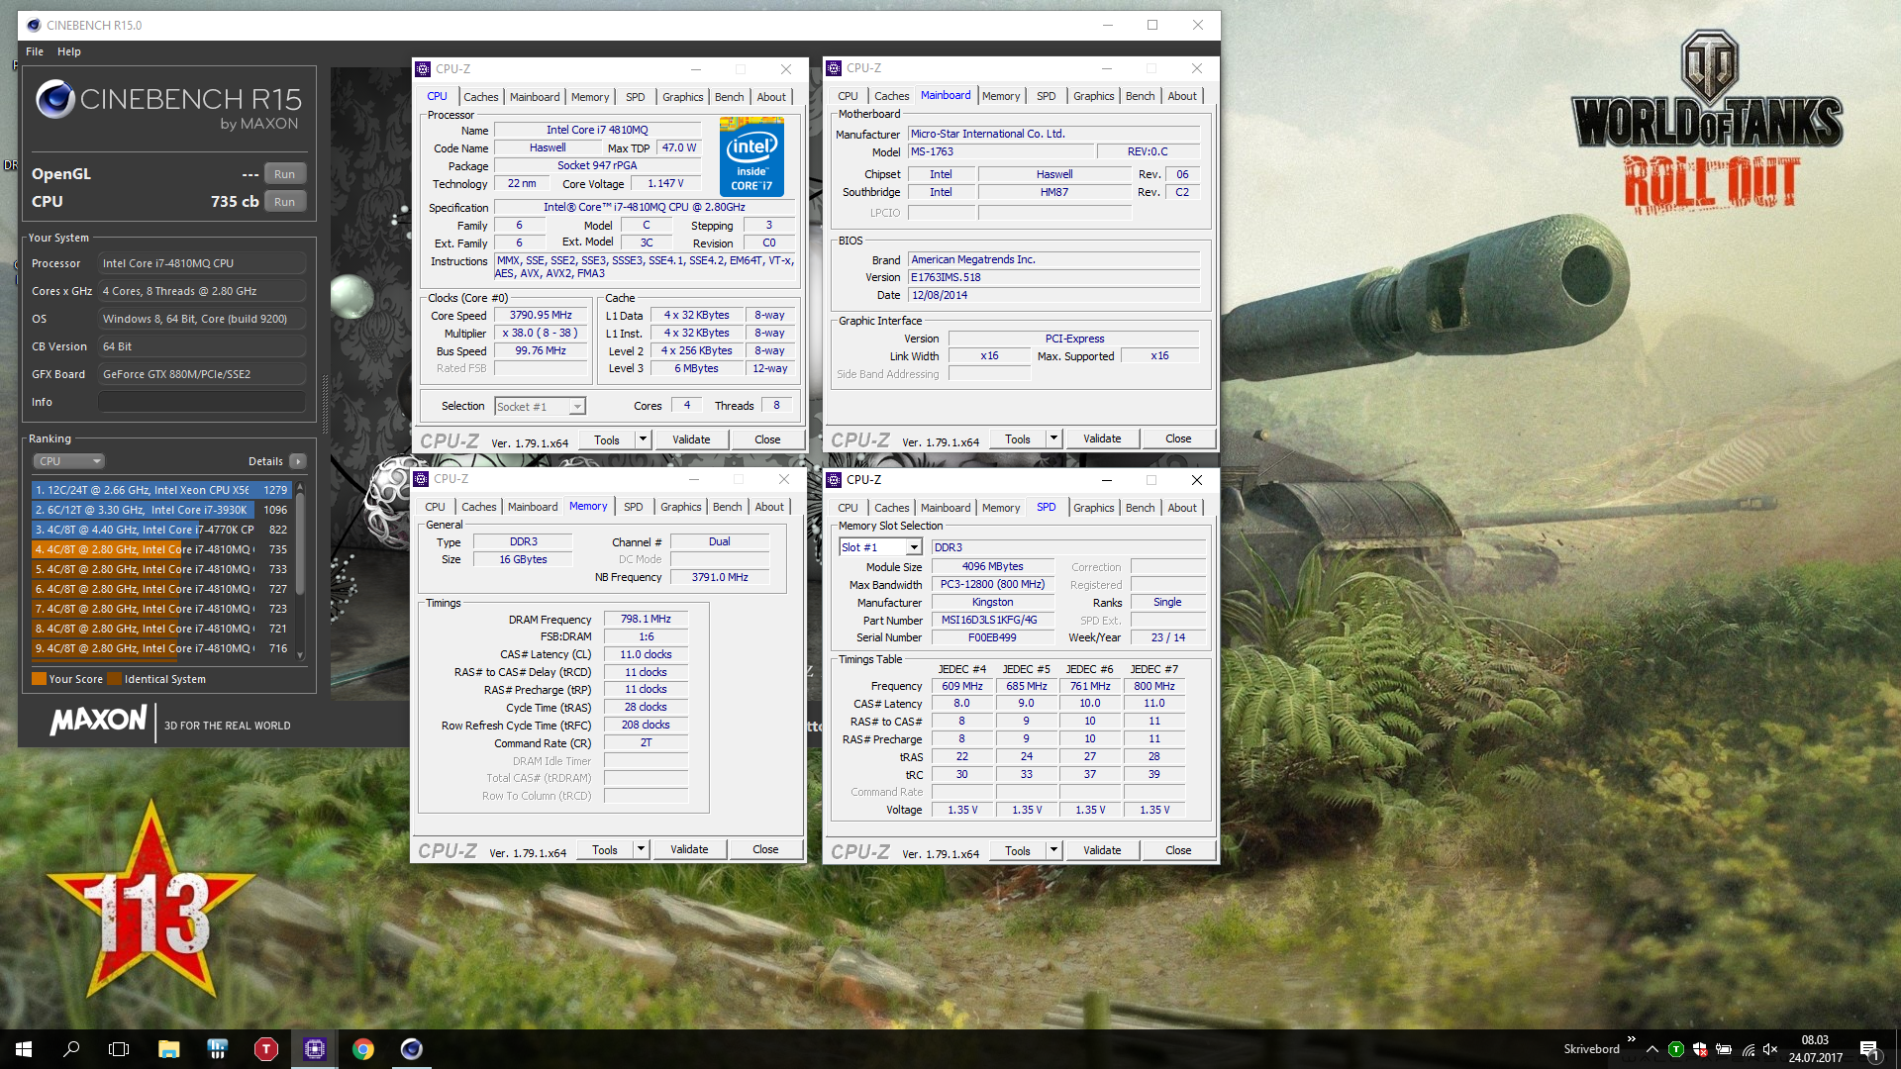Run the CPU benchmark
Image resolution: width=1901 pixels, height=1069 pixels.
284,202
